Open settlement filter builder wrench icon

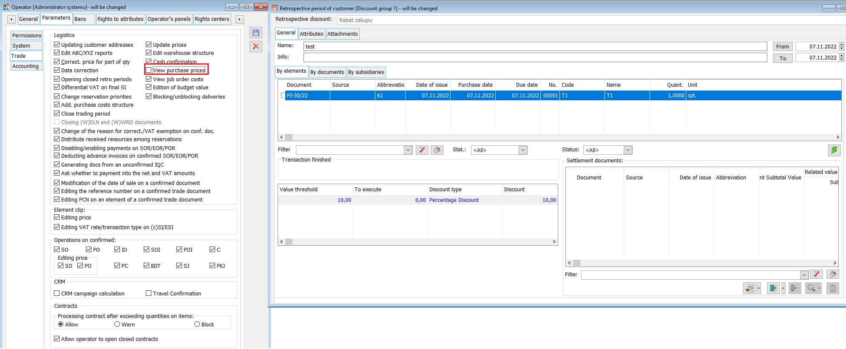pos(832,275)
